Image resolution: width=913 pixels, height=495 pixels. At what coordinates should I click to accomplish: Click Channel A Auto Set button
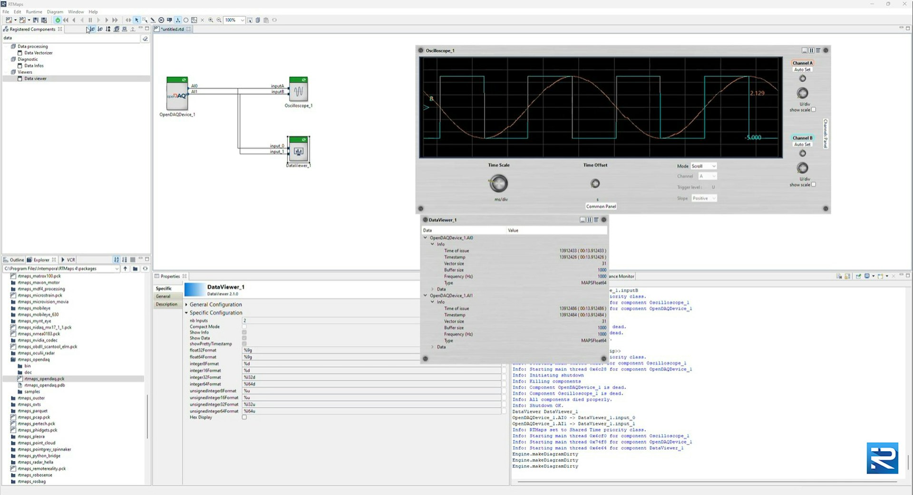[802, 70]
